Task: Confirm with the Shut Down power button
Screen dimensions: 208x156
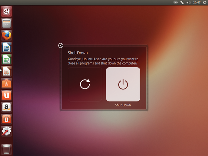Action: [x=123, y=84]
